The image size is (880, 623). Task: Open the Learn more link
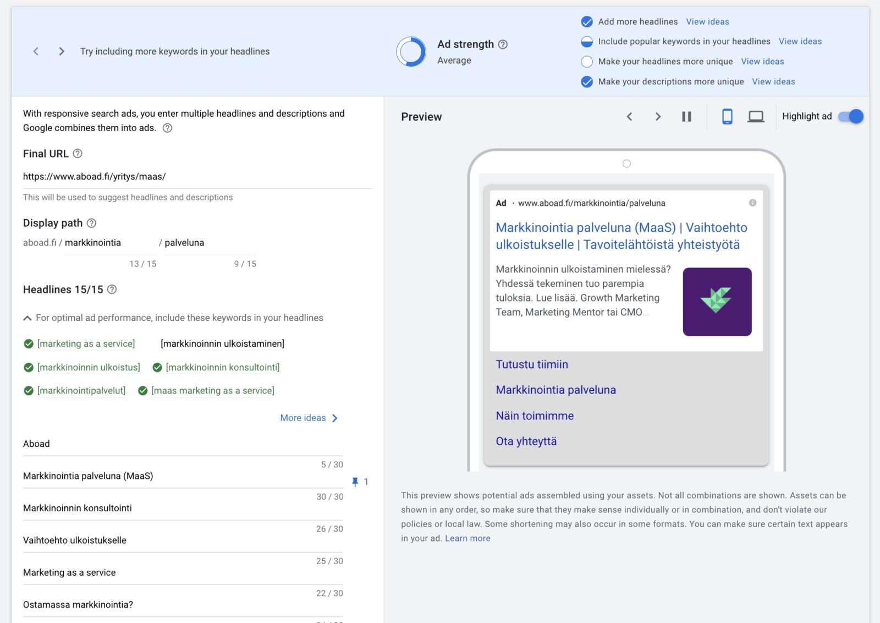click(x=467, y=539)
